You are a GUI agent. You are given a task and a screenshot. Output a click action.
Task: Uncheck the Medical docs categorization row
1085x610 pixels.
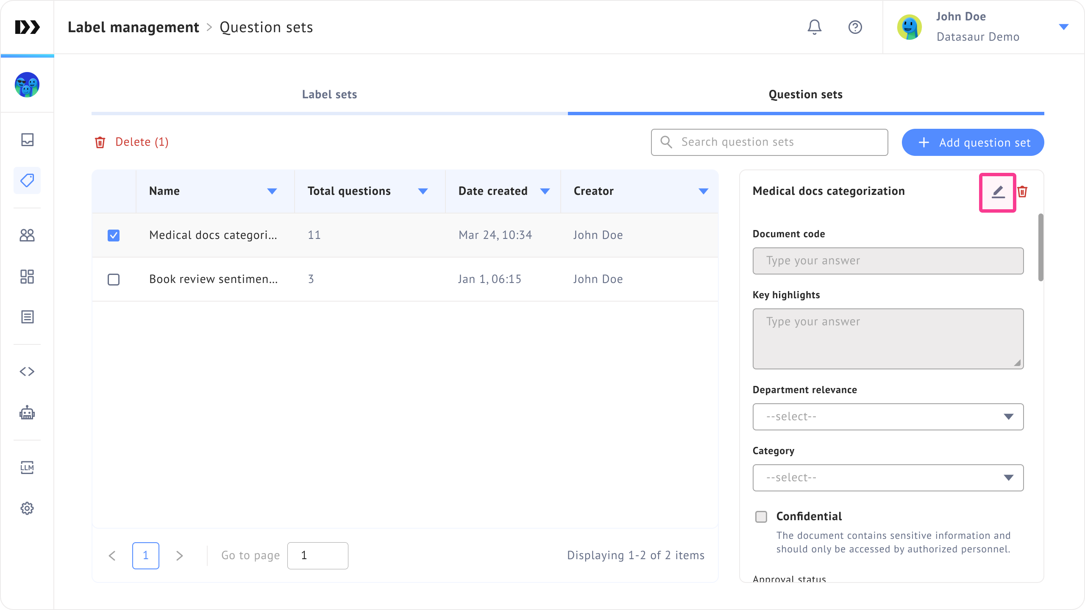114,236
